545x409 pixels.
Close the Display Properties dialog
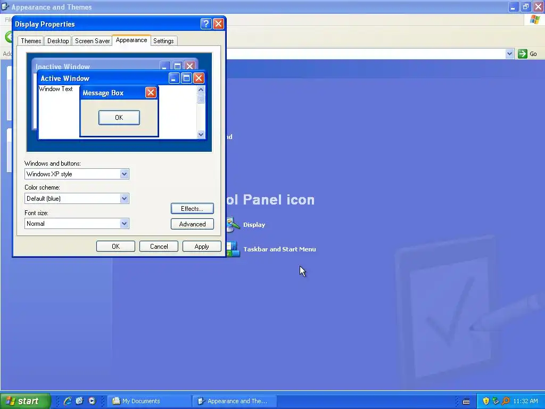tap(218, 24)
